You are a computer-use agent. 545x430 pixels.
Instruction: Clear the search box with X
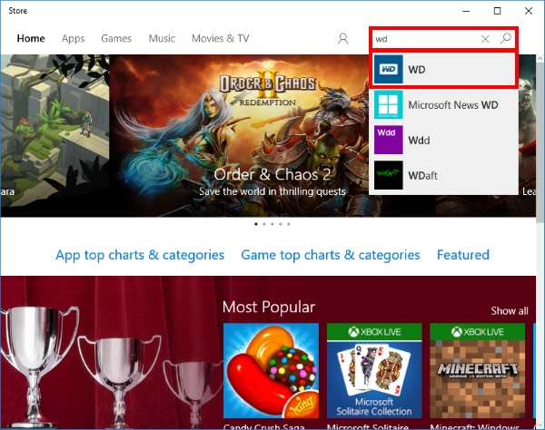485,39
